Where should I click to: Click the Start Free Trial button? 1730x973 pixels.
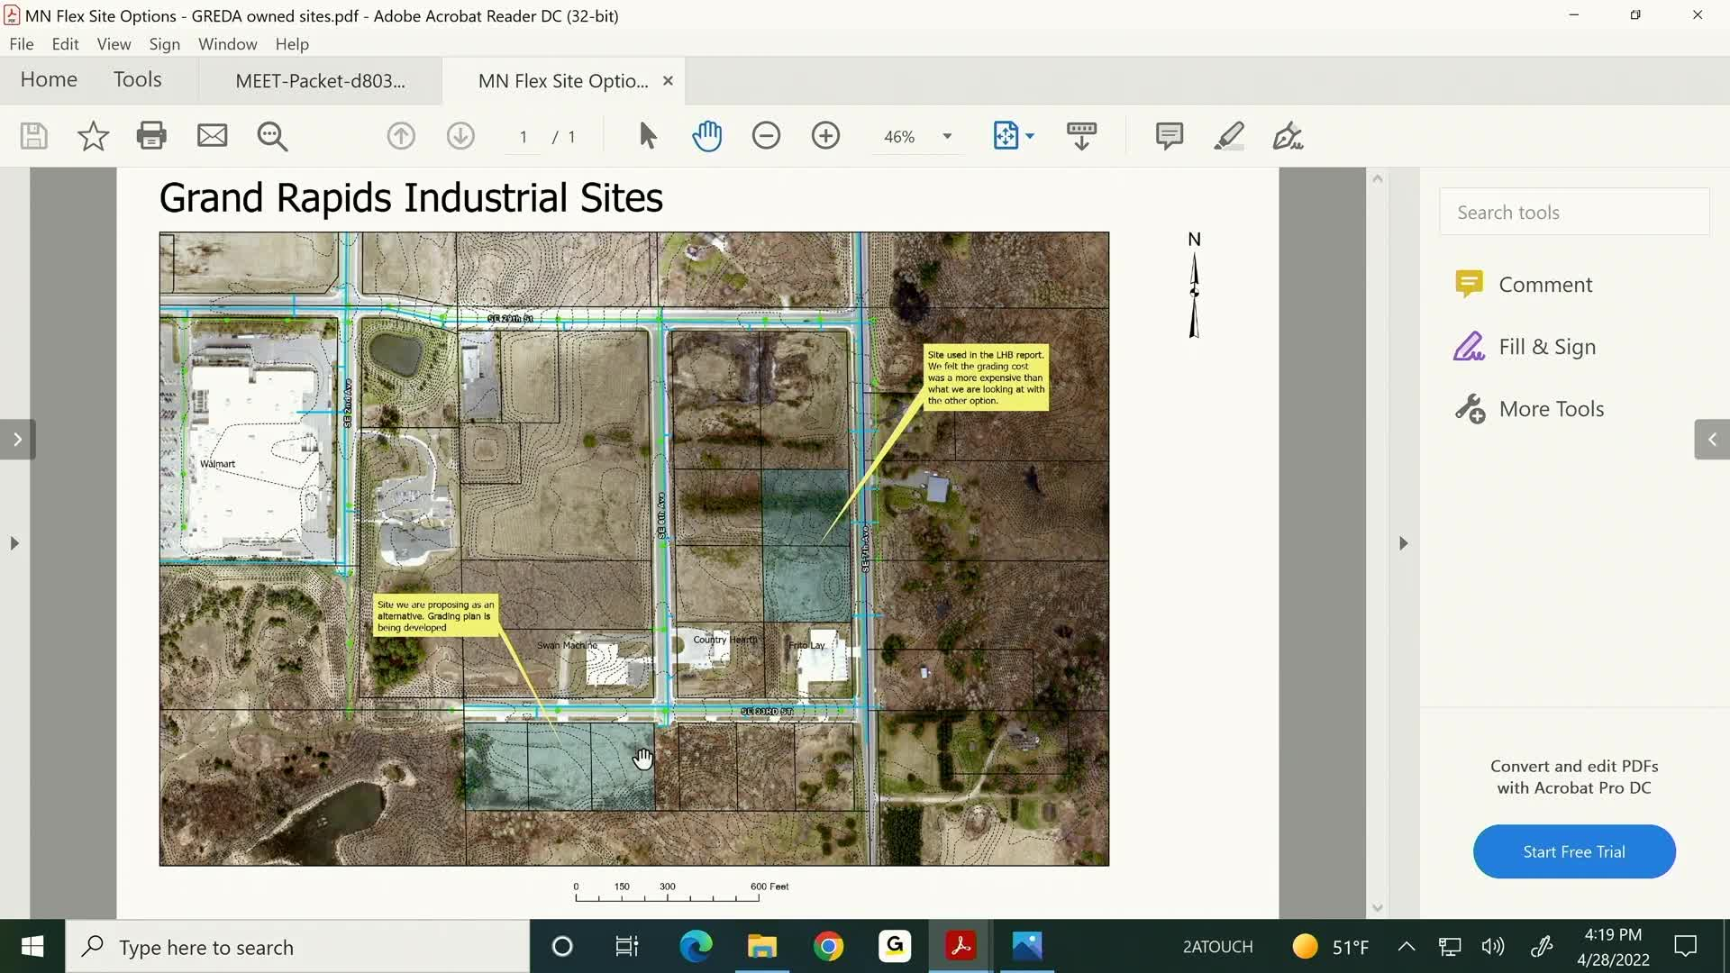[x=1572, y=850]
